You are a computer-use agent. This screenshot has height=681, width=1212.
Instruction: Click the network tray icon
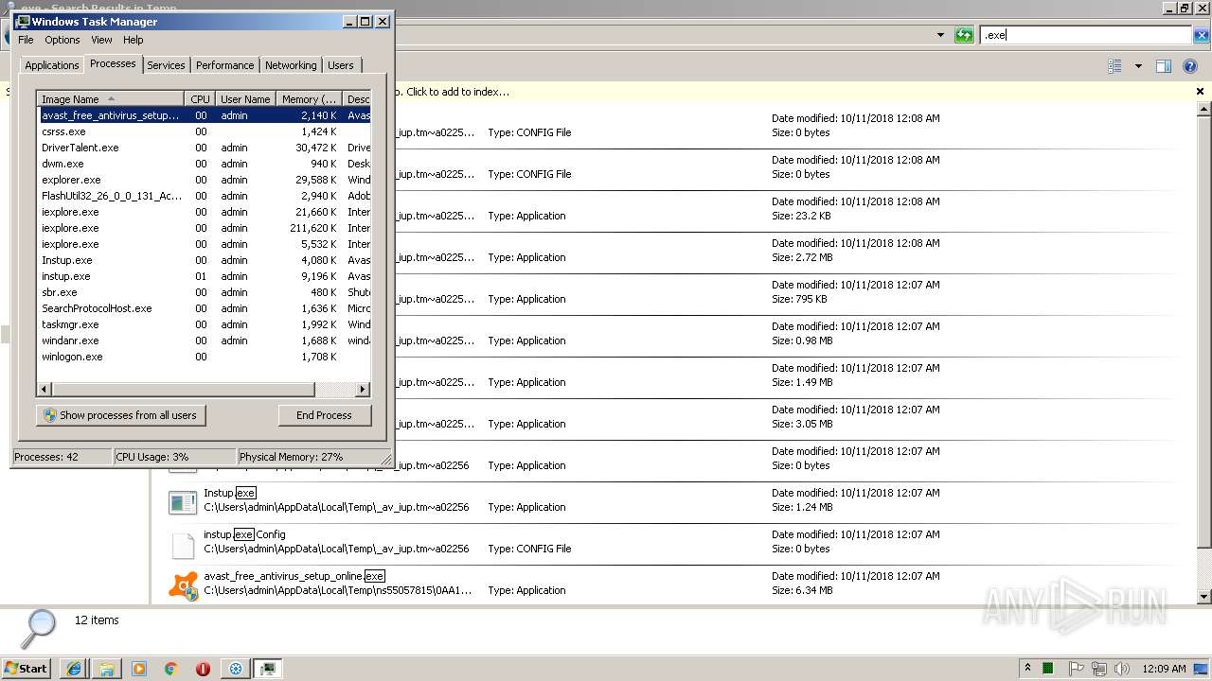(x=1098, y=669)
